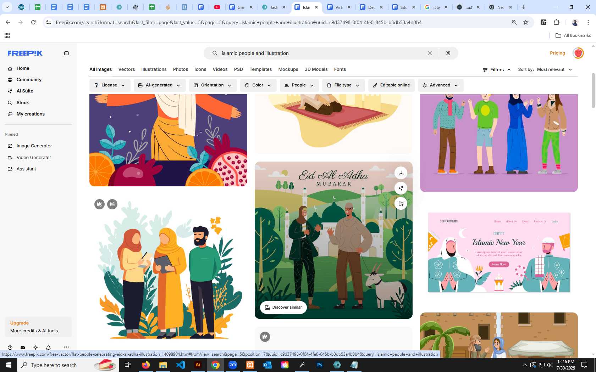Image resolution: width=596 pixels, height=372 pixels.
Task: Open the Pricing link
Action: click(557, 53)
